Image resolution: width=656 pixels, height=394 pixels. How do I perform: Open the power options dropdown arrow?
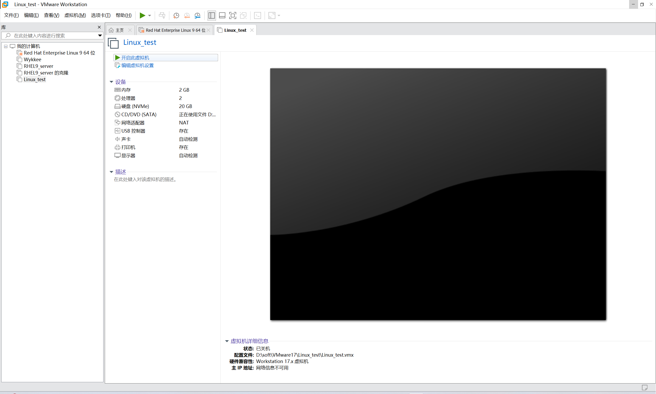click(x=149, y=15)
